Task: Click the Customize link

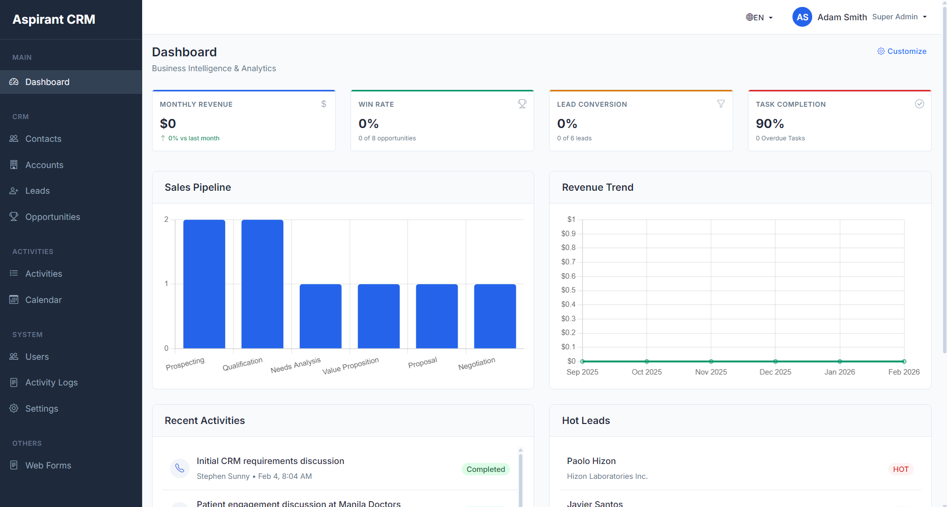Action: tap(907, 51)
